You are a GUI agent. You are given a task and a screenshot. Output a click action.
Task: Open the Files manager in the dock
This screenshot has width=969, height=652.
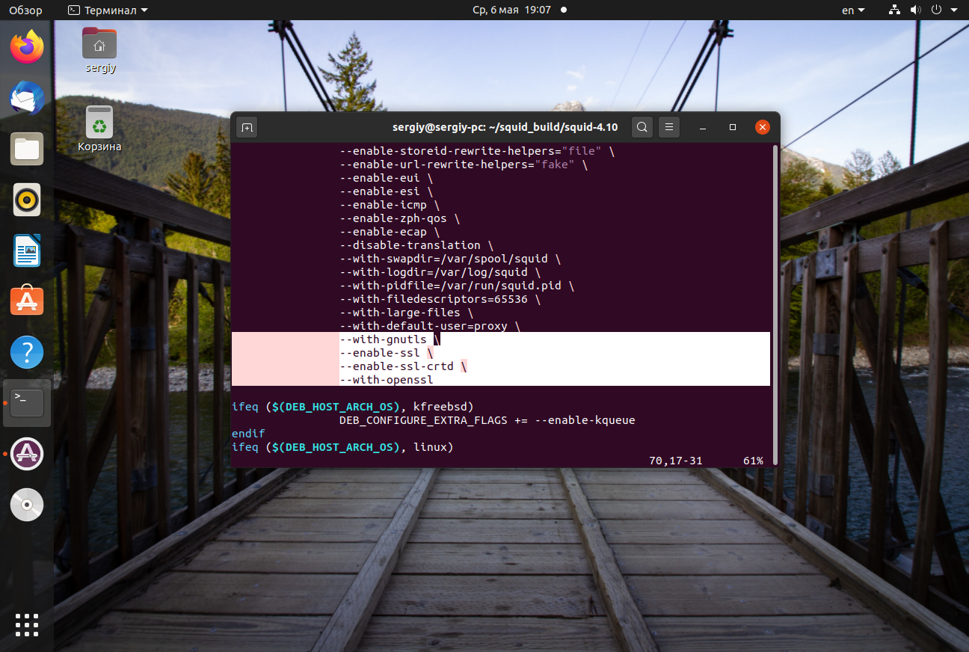coord(27,149)
